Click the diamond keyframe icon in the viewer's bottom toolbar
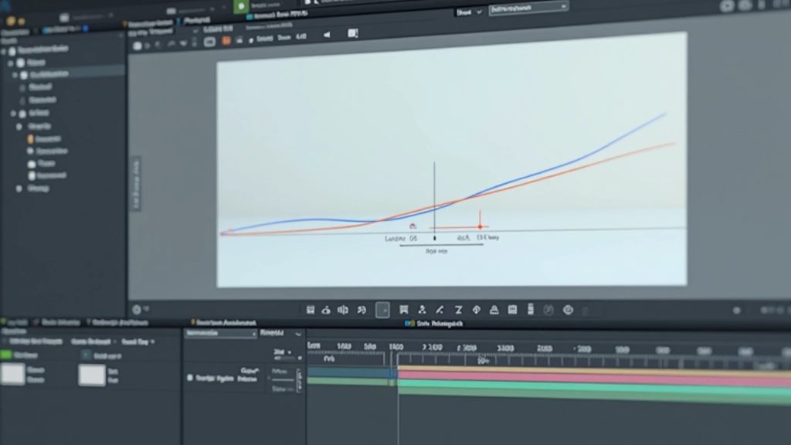Viewport: 791px width, 445px height. [476, 310]
